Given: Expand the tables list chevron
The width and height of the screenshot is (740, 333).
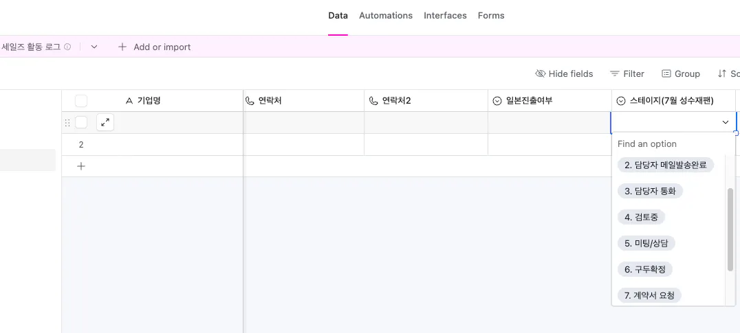Looking at the screenshot, I should [94, 47].
